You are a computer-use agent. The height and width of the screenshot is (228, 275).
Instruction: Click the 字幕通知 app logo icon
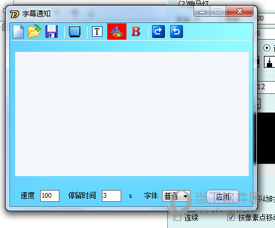click(15, 14)
